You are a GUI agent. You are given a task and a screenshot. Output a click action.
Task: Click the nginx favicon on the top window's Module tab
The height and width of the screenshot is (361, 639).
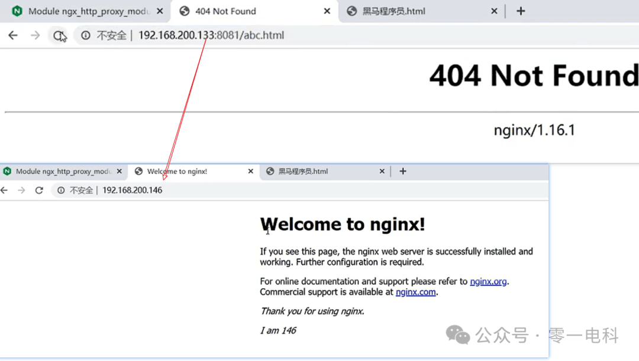tap(17, 11)
